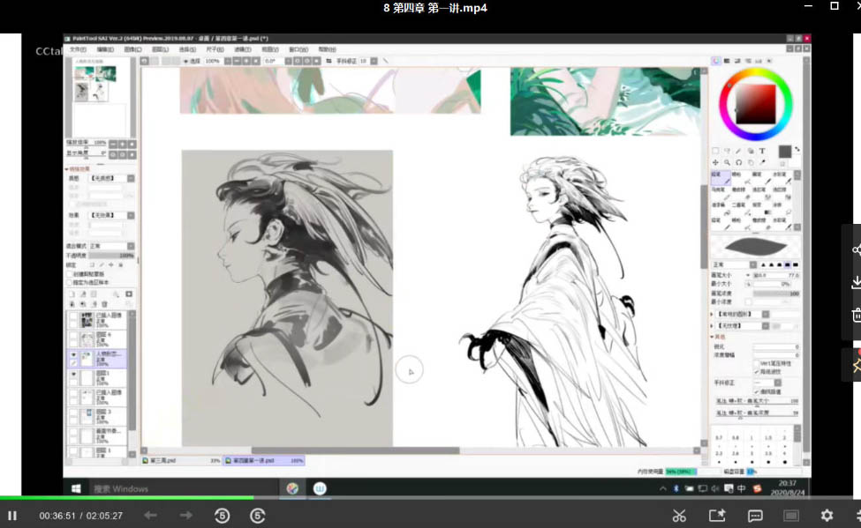Rewind video using the back-seconds icon
This screenshot has height=528, width=861.
(223, 516)
